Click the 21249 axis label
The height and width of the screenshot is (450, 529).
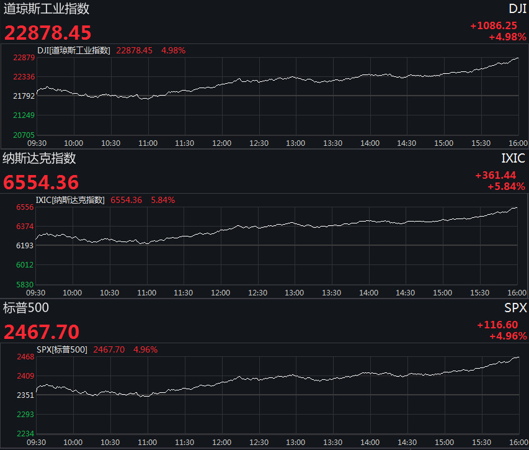24,115
